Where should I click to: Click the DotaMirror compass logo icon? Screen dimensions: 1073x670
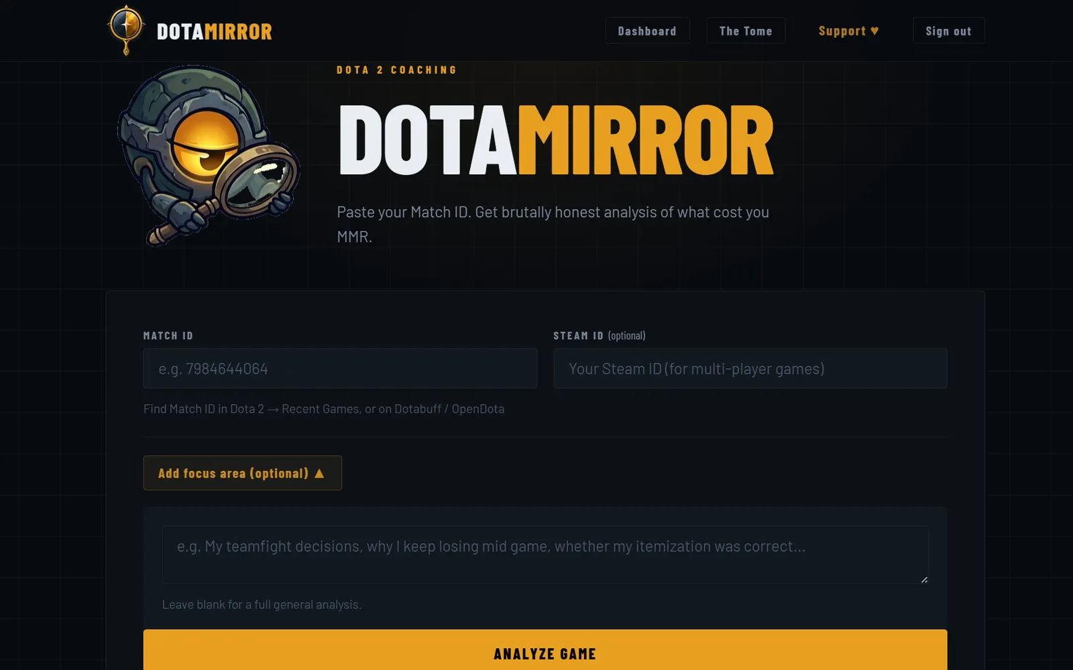126,29
